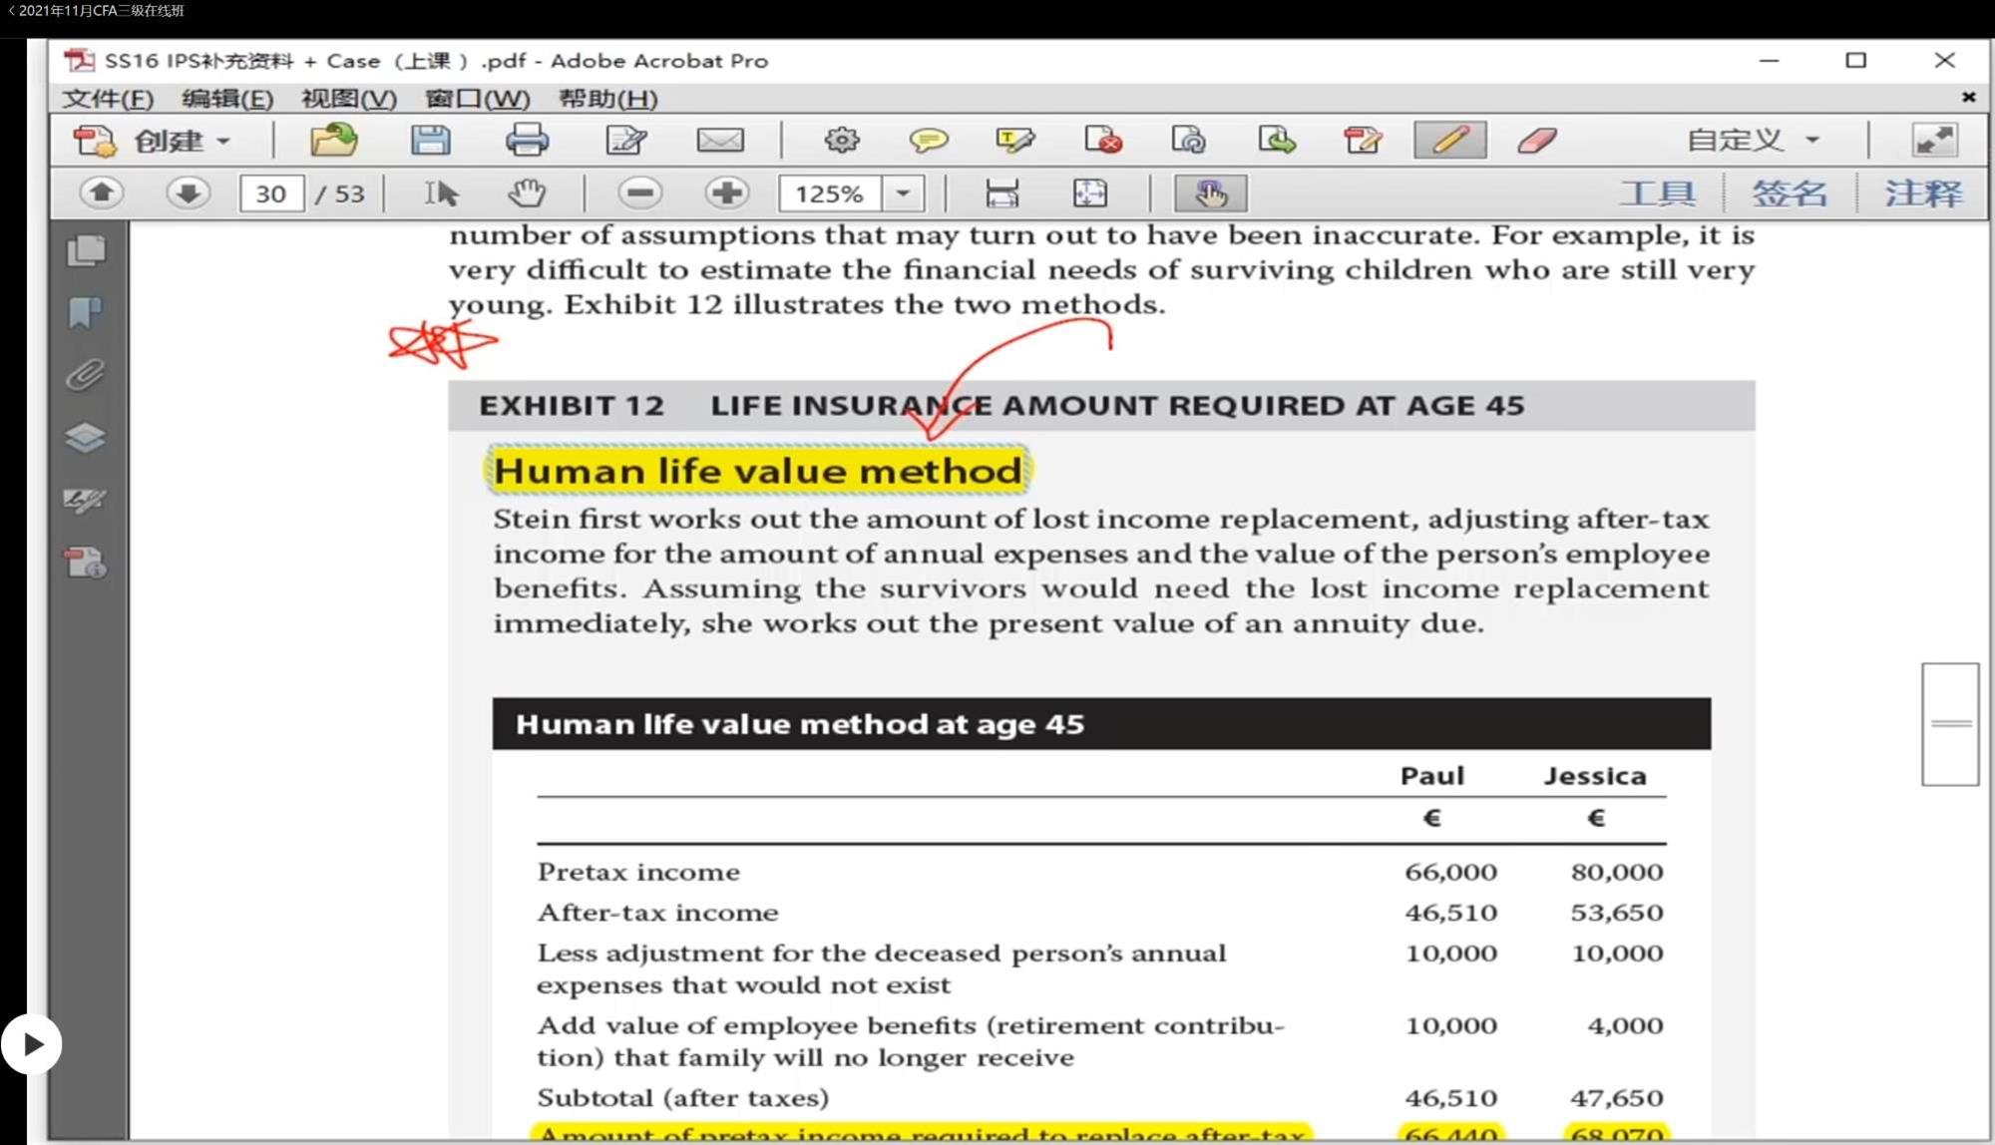
Task: Toggle the touch reading mode button
Action: click(x=1210, y=192)
